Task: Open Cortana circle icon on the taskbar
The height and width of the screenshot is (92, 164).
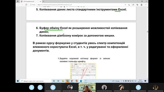Action: [54, 81]
